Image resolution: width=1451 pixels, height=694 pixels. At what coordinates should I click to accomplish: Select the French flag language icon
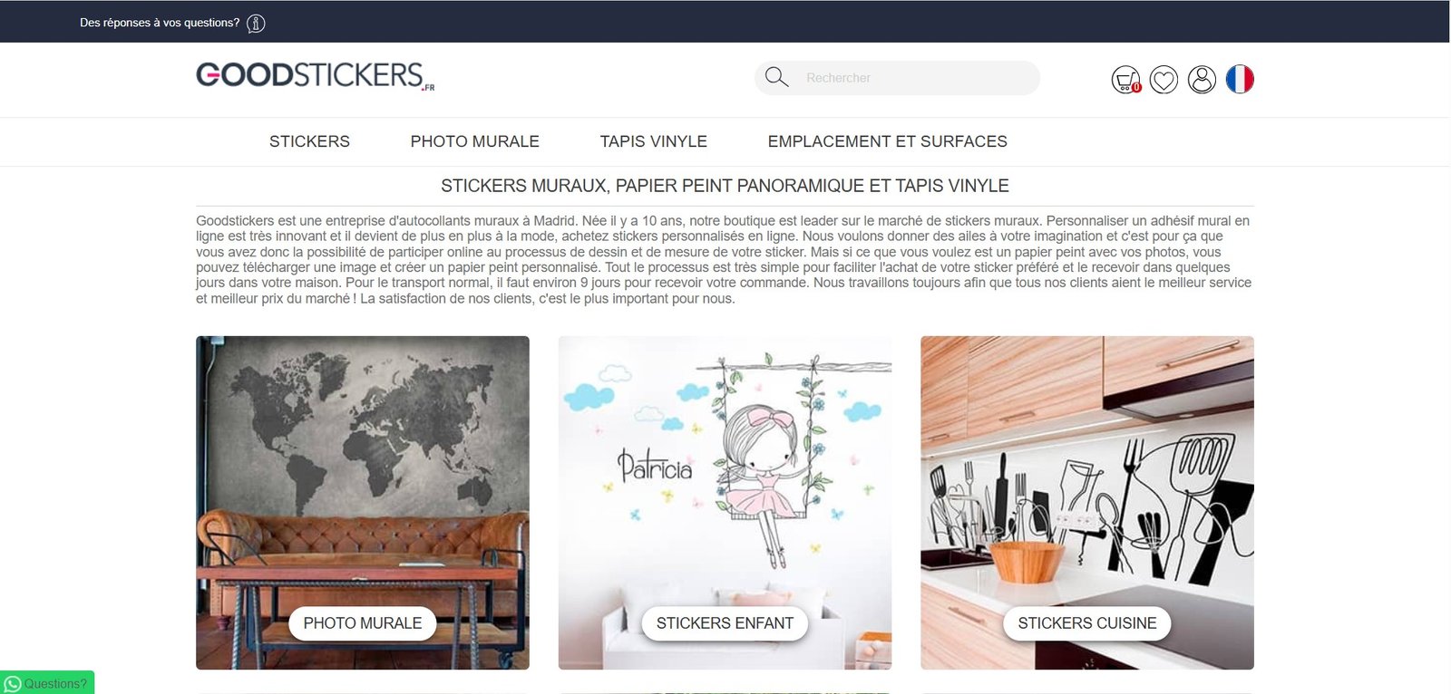coord(1240,80)
